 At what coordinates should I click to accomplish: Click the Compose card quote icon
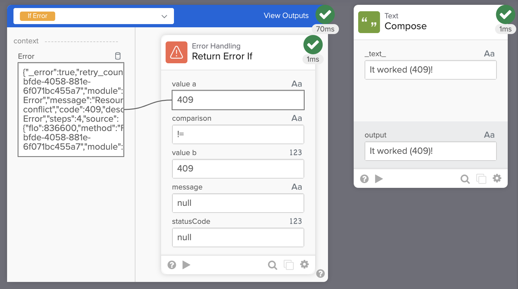[x=369, y=22]
